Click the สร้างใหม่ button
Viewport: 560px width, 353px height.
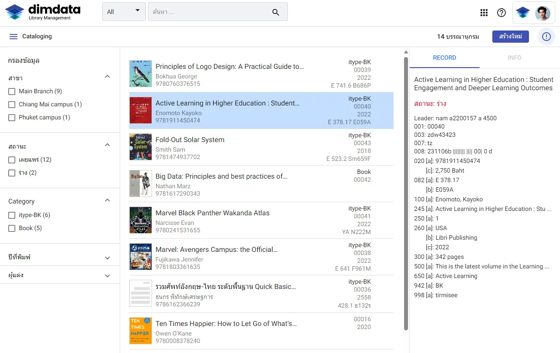511,37
